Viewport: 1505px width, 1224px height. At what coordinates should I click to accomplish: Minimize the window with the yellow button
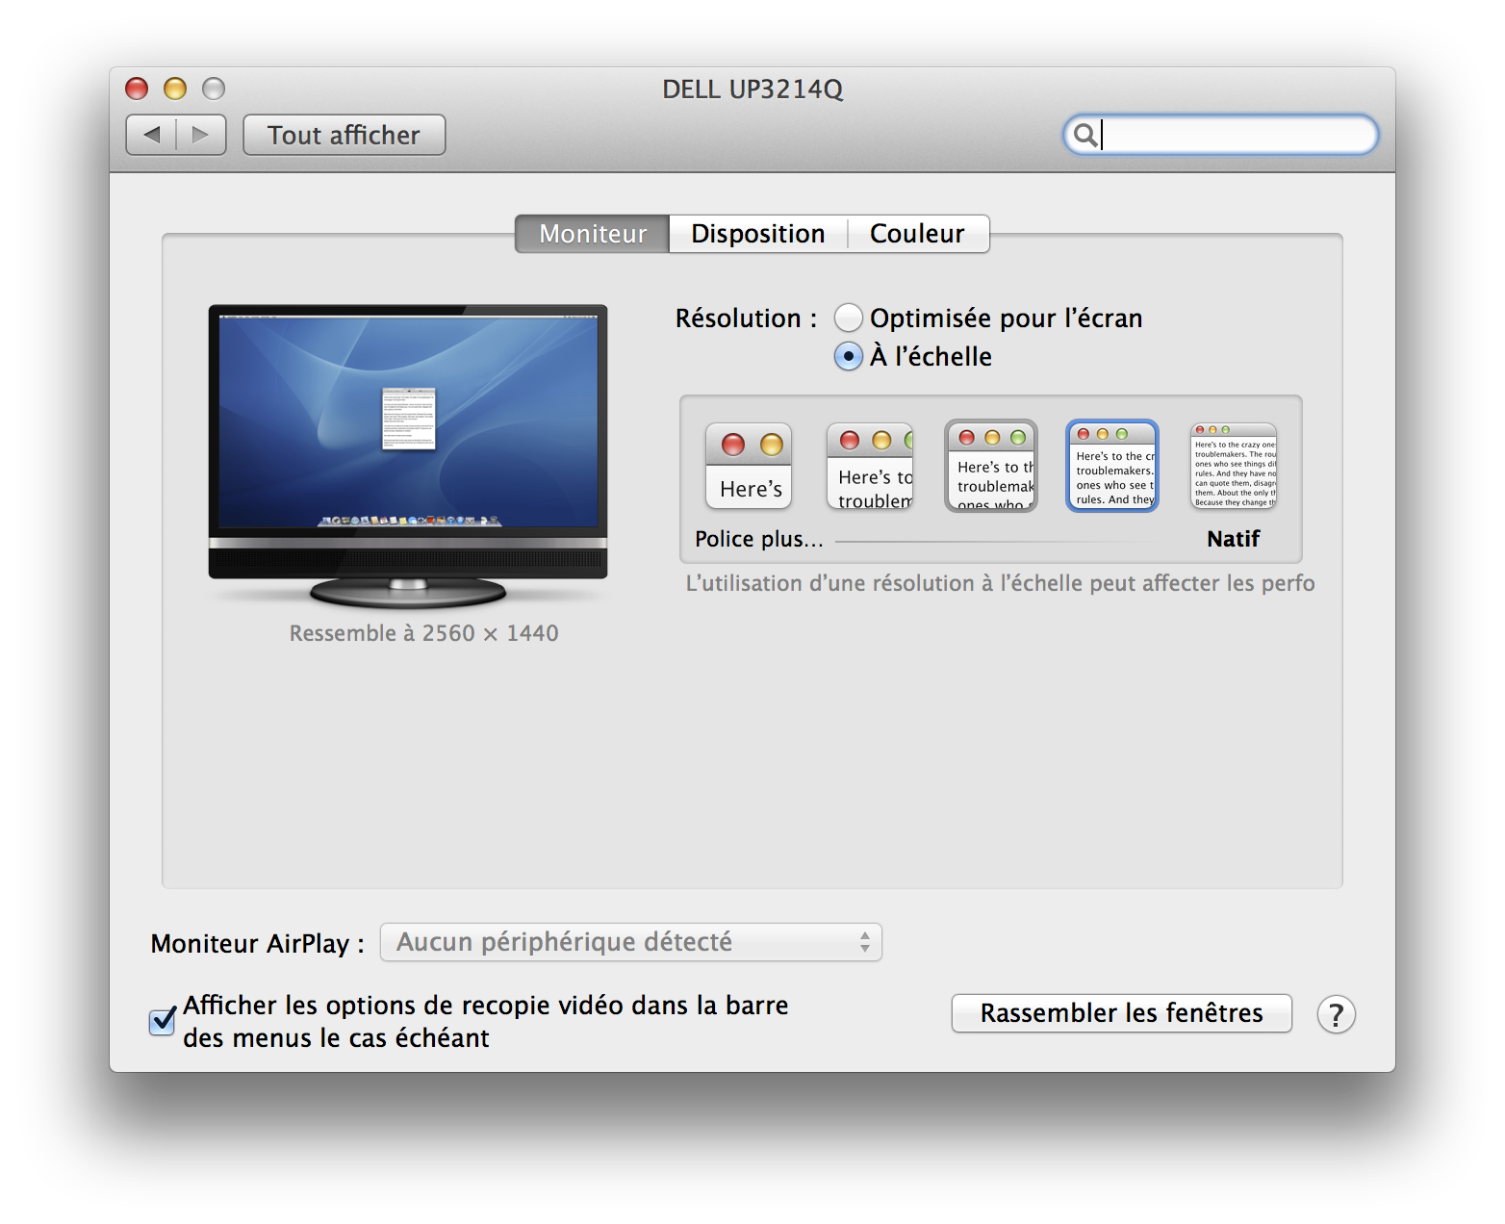coord(175,89)
